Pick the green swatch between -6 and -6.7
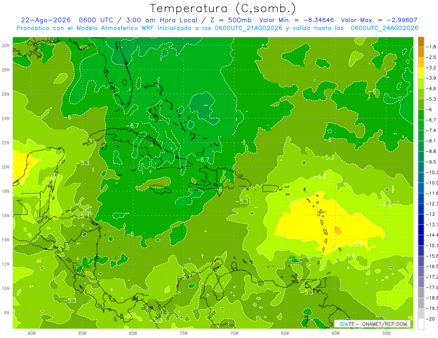 [421, 115]
